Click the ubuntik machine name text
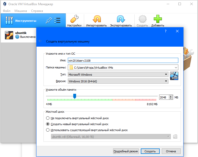This screenshot has width=198, height=157. coord(21,33)
